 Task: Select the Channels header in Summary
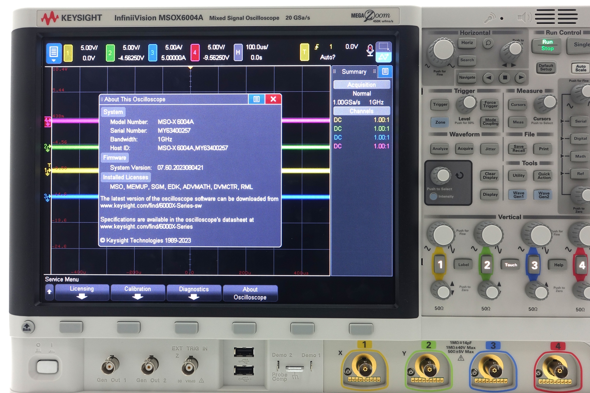[x=362, y=111]
